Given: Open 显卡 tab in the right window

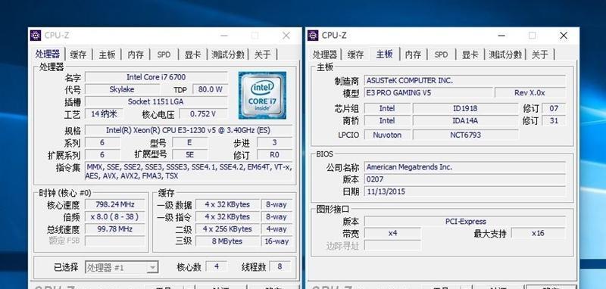Looking at the screenshot, I should (x=470, y=54).
